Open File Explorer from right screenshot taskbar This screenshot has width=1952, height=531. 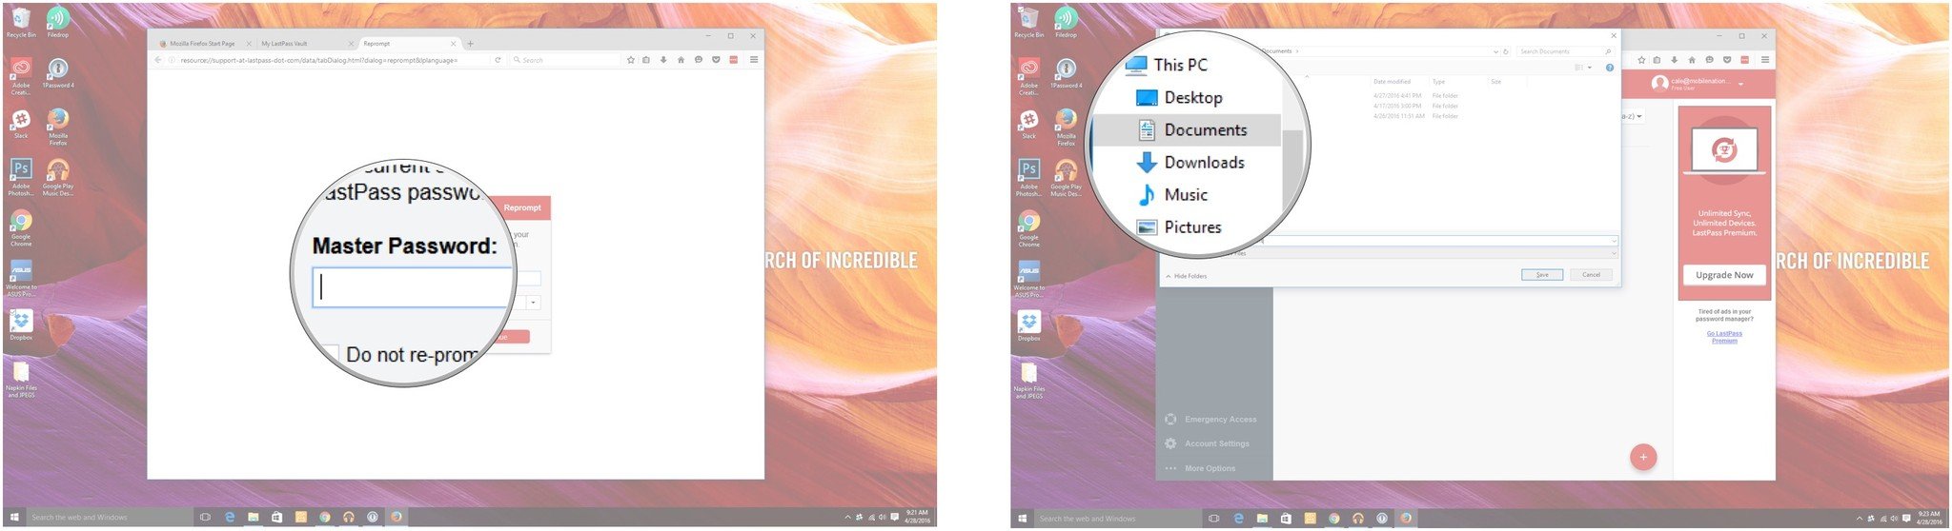click(1262, 519)
